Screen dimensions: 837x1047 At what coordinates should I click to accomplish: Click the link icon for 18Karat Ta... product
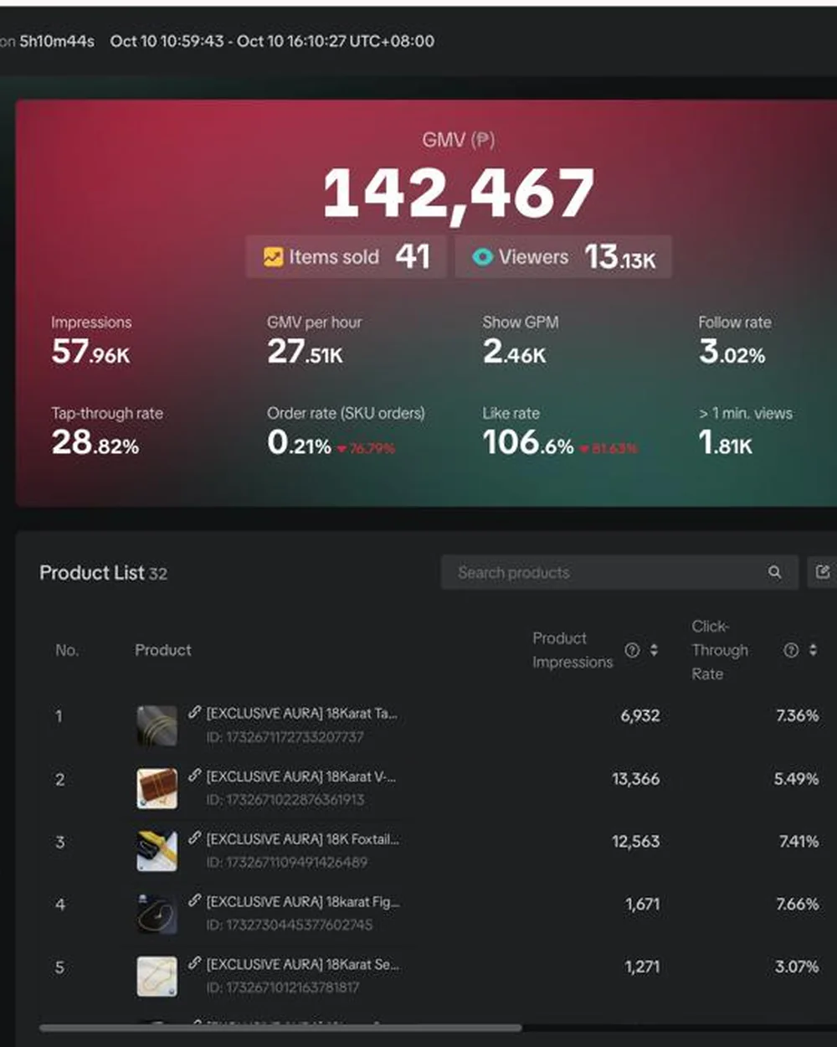[194, 712]
